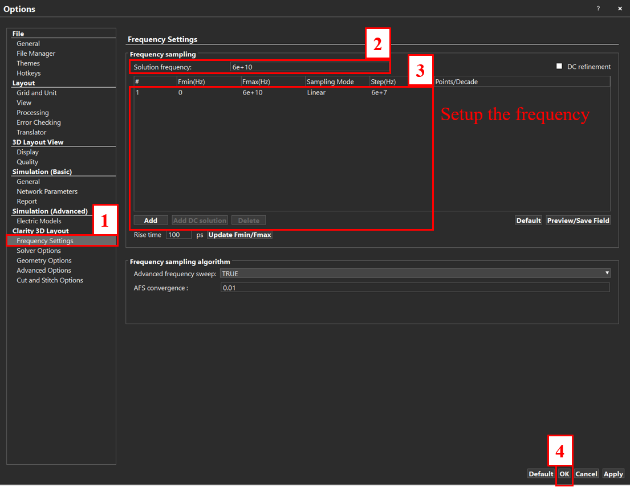The width and height of the screenshot is (630, 487).
Task: Open the Advanced frequency sweep dropdown
Action: click(x=415, y=273)
